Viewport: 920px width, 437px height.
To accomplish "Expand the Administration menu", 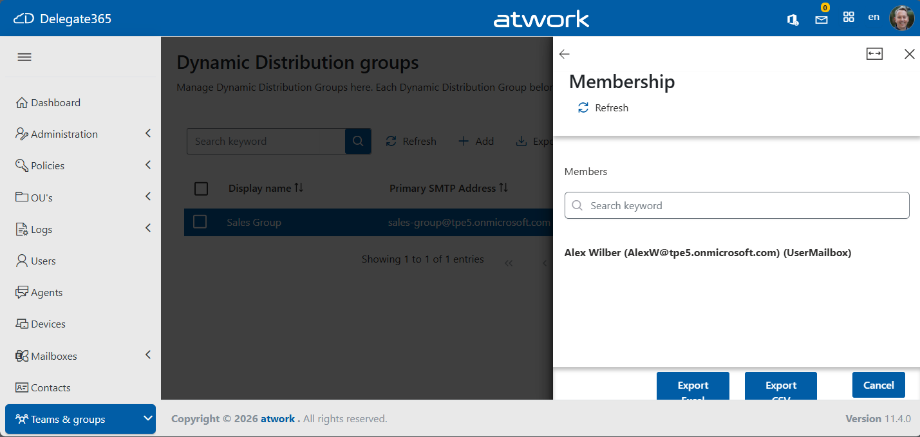I will coord(148,134).
